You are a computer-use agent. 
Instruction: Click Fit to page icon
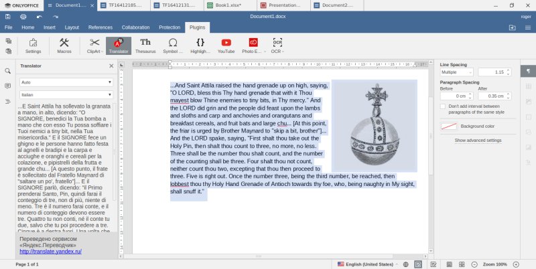[x=449, y=264]
